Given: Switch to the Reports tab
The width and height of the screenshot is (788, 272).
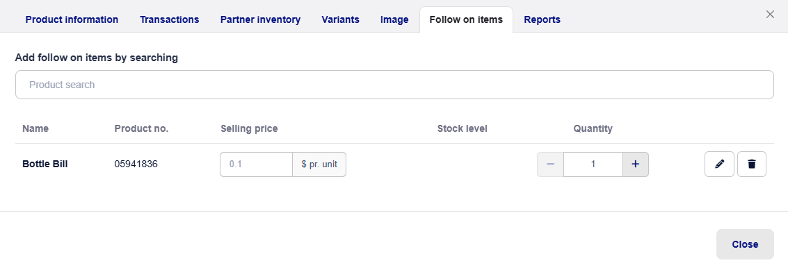Looking at the screenshot, I should tap(542, 19).
